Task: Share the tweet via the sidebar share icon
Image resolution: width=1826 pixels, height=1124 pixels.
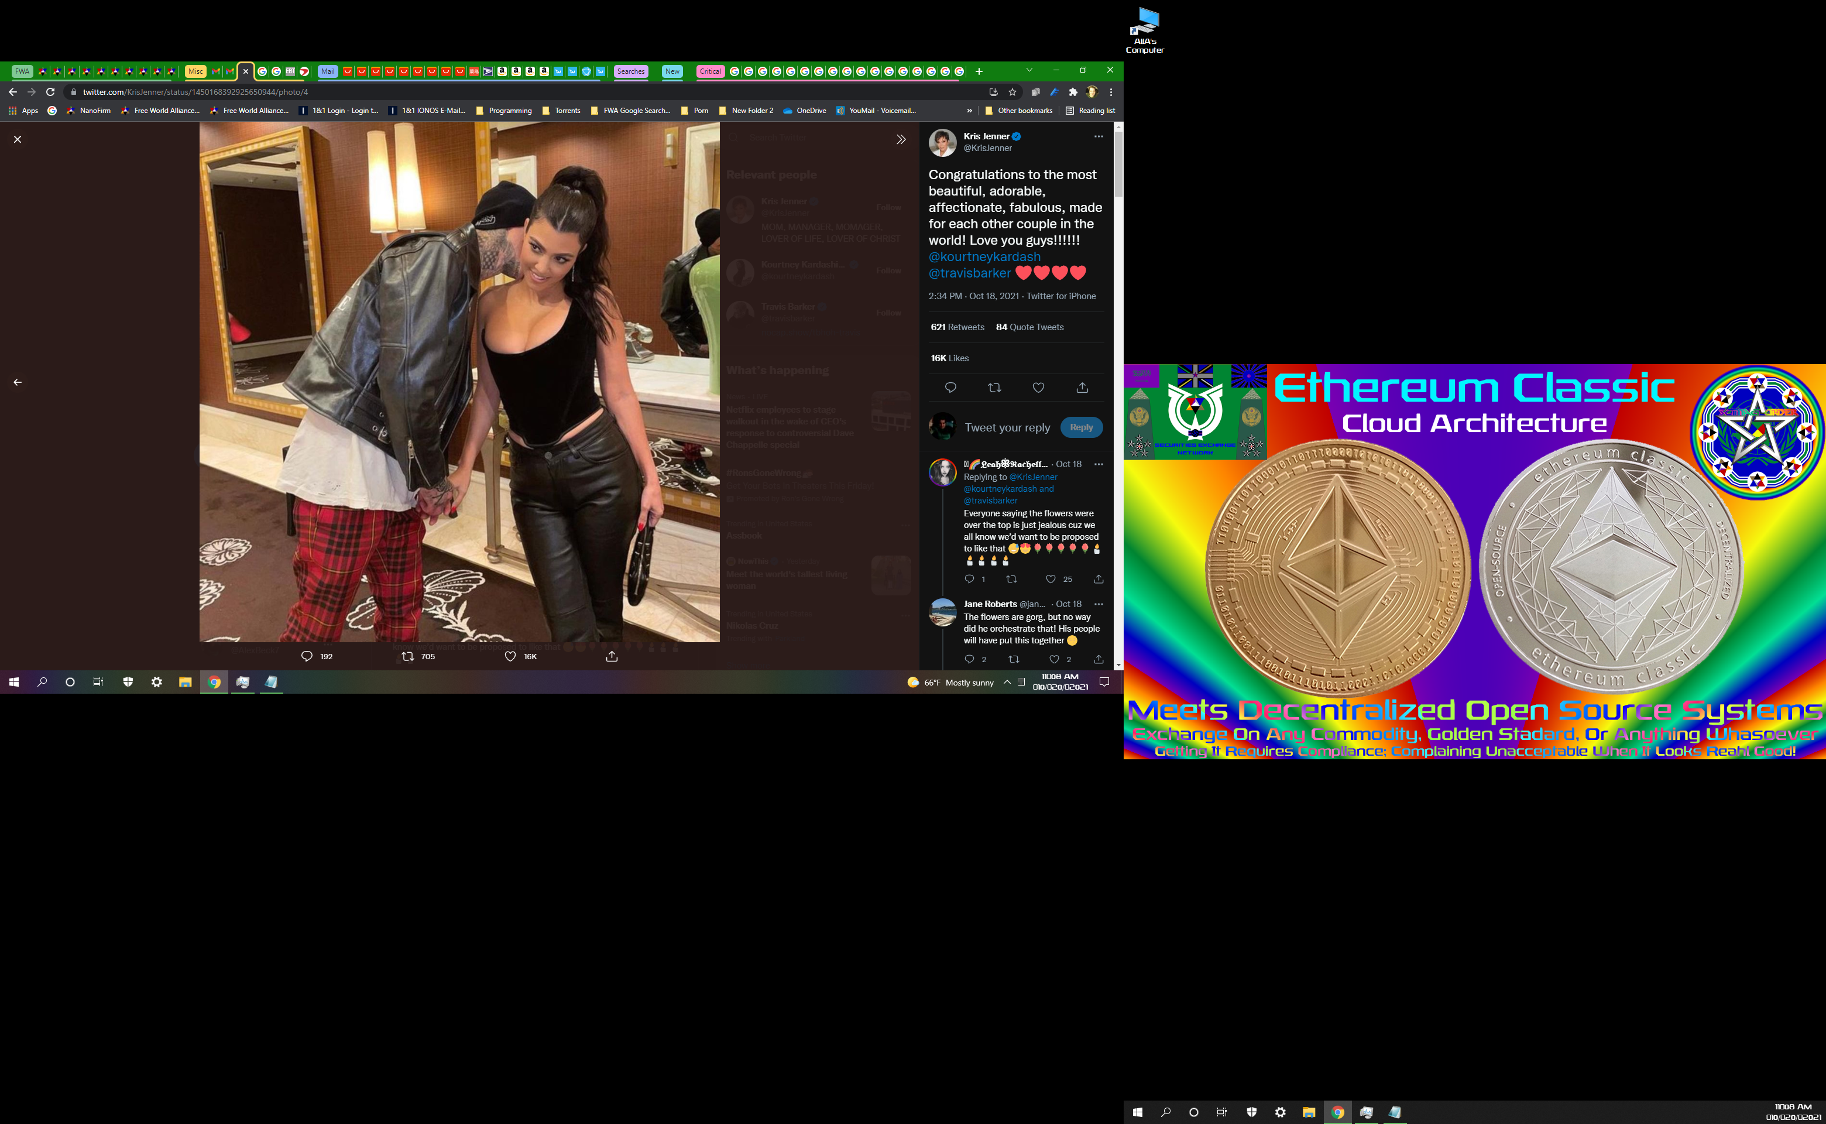Action: tap(1082, 388)
